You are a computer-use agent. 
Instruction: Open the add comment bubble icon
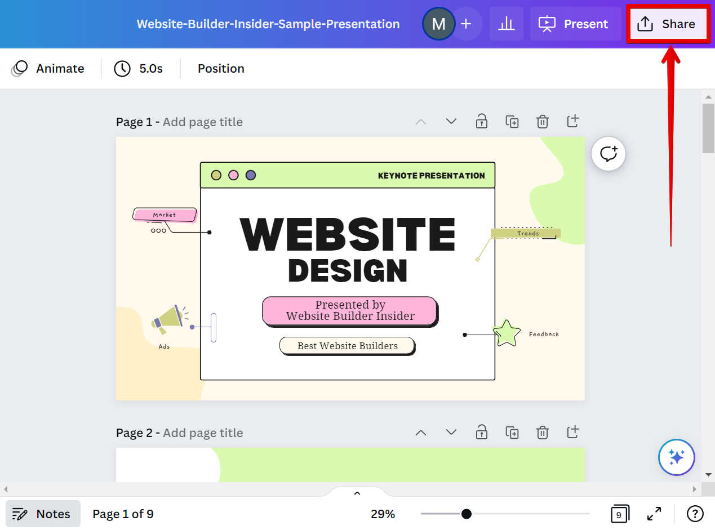(609, 153)
